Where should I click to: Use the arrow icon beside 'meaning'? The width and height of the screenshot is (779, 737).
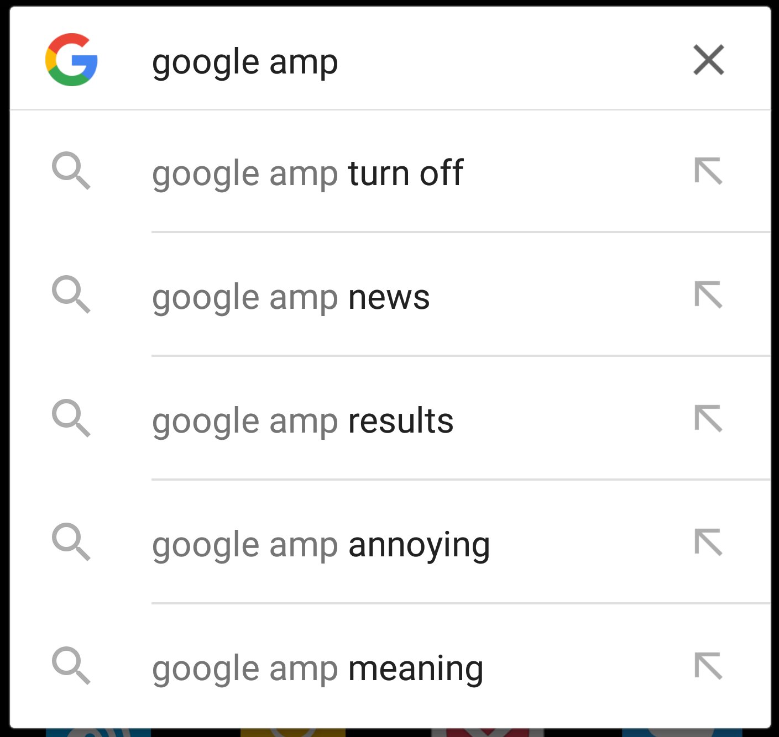click(708, 666)
